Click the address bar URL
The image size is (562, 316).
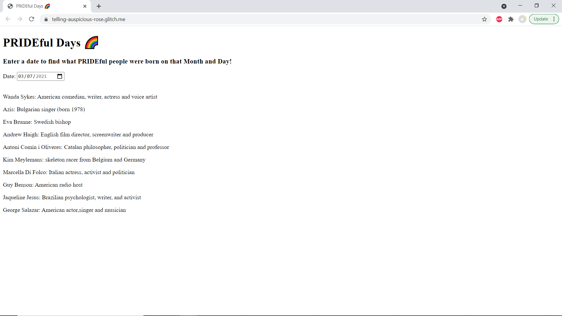[x=88, y=19]
